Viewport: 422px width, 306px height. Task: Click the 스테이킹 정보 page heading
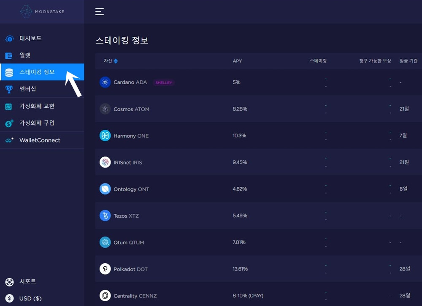click(122, 41)
